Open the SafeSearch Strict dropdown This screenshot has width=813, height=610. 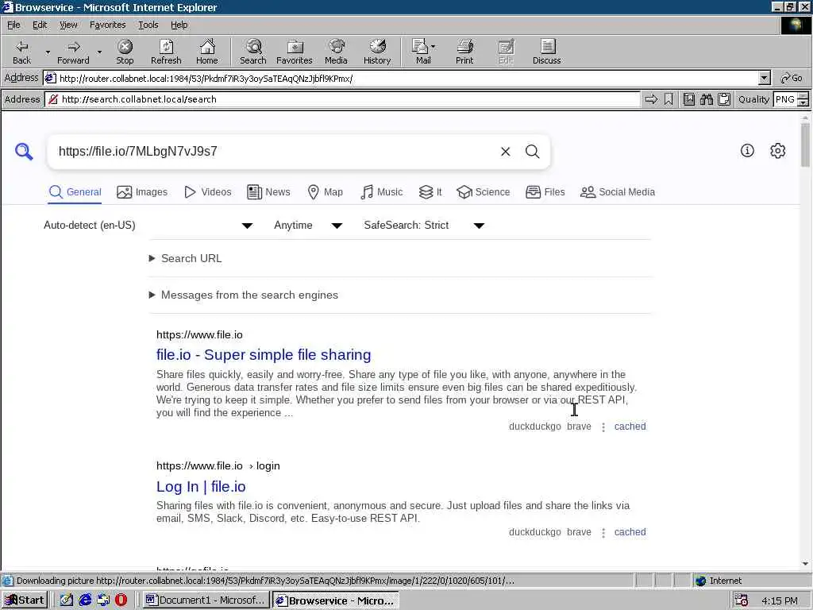click(x=424, y=225)
